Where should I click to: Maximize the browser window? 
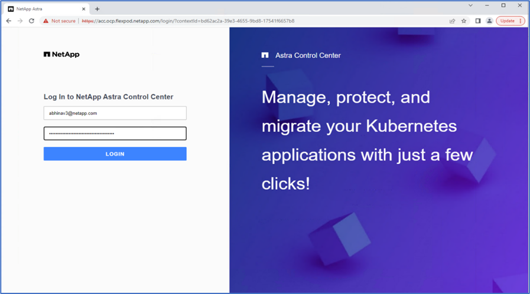(x=503, y=5)
